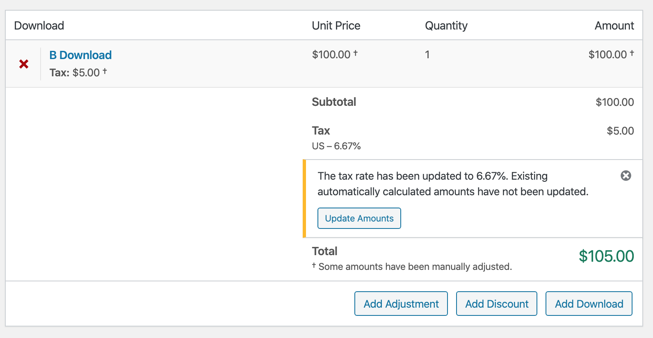Select the Quantity column header
The height and width of the screenshot is (338, 653).
point(446,26)
